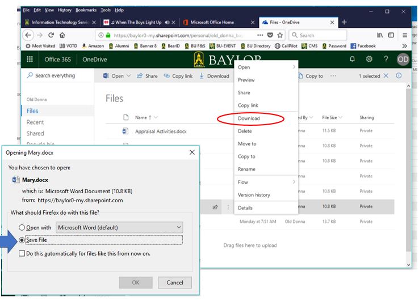
Task: Open the OD account avatar
Action: point(403,59)
